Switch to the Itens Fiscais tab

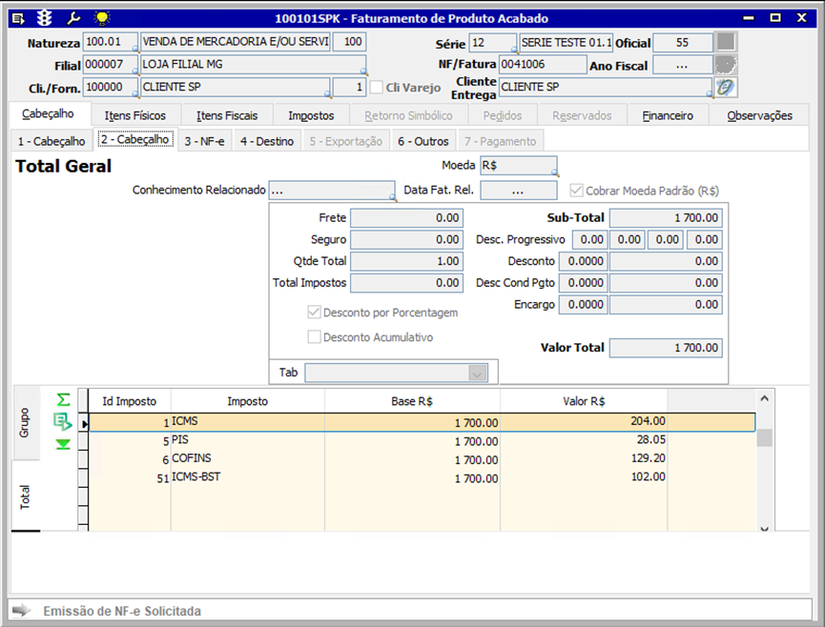tap(227, 115)
